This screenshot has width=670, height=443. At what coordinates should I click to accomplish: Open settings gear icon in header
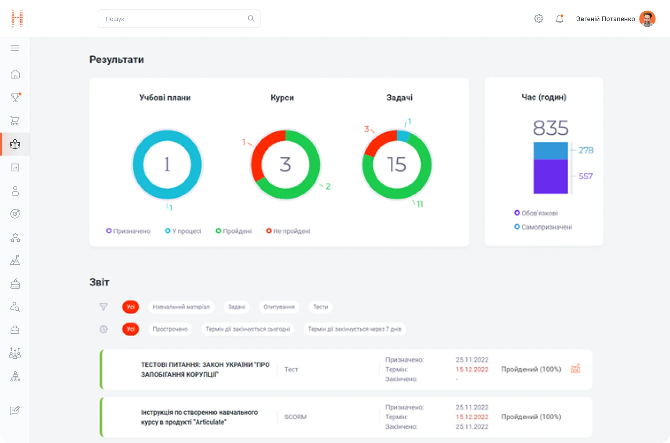(x=539, y=19)
